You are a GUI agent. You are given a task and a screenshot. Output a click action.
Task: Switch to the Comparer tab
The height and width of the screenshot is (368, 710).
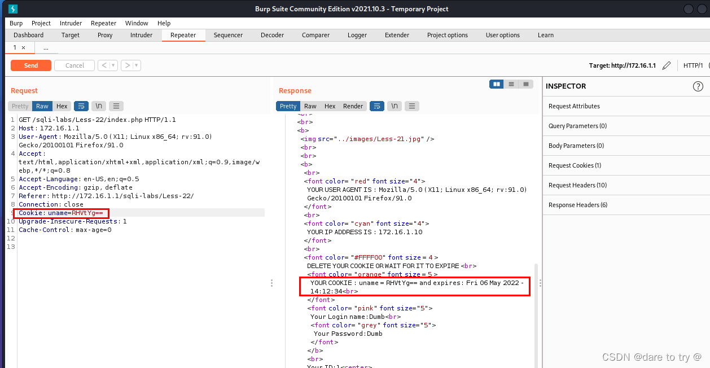pyautogui.click(x=315, y=35)
